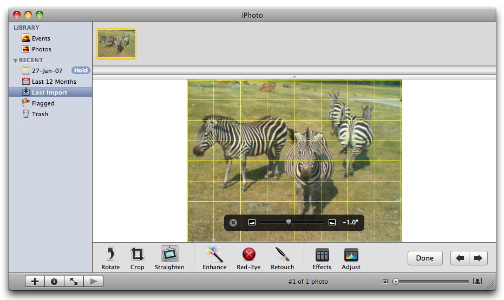Adjust the straighten angle slider
504x300 pixels.
point(289,222)
